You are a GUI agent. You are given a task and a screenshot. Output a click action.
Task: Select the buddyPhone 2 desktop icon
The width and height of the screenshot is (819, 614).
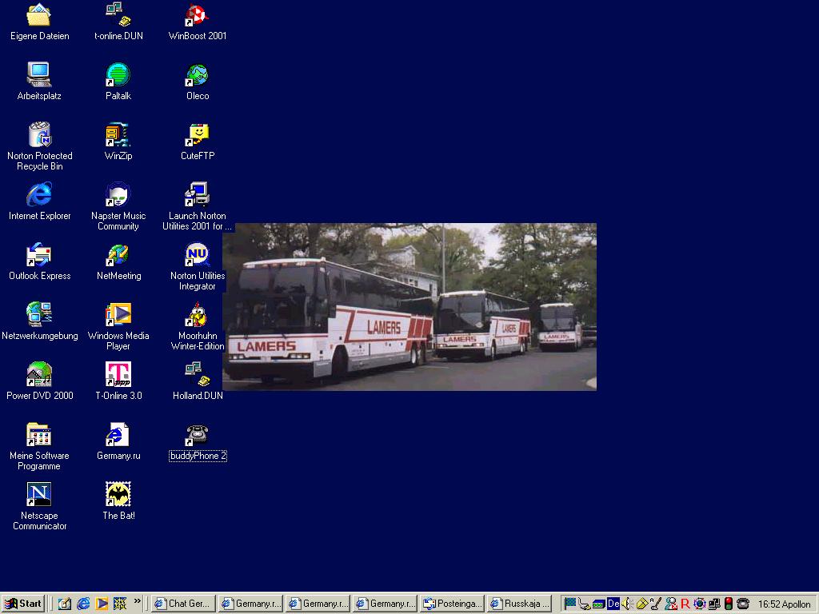[x=197, y=434]
